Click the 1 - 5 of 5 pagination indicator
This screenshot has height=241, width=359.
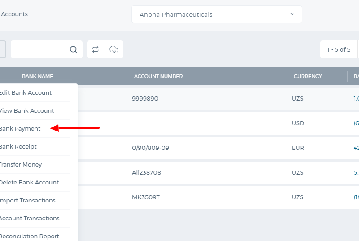pyautogui.click(x=339, y=49)
